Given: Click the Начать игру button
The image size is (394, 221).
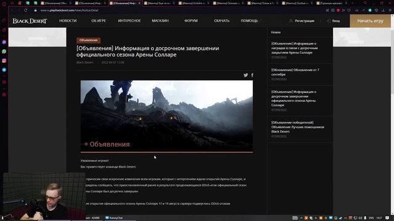Looking at the screenshot, I should [x=371, y=21].
